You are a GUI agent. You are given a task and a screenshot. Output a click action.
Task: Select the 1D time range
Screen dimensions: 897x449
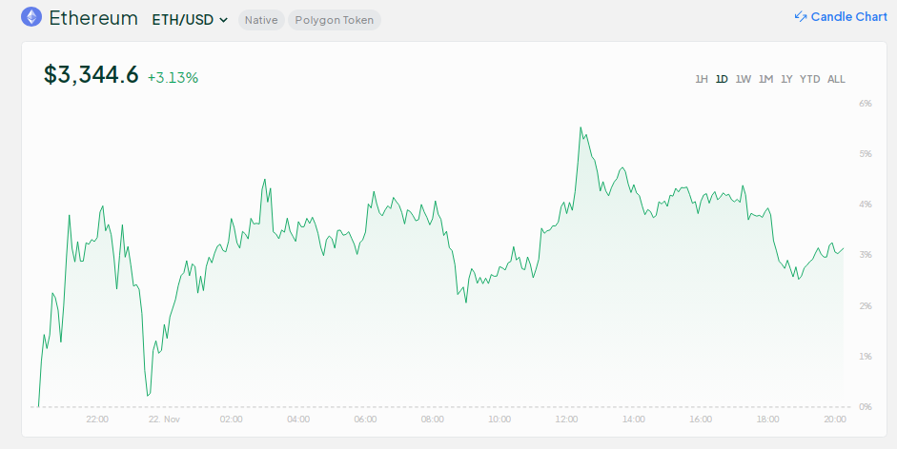[722, 79]
